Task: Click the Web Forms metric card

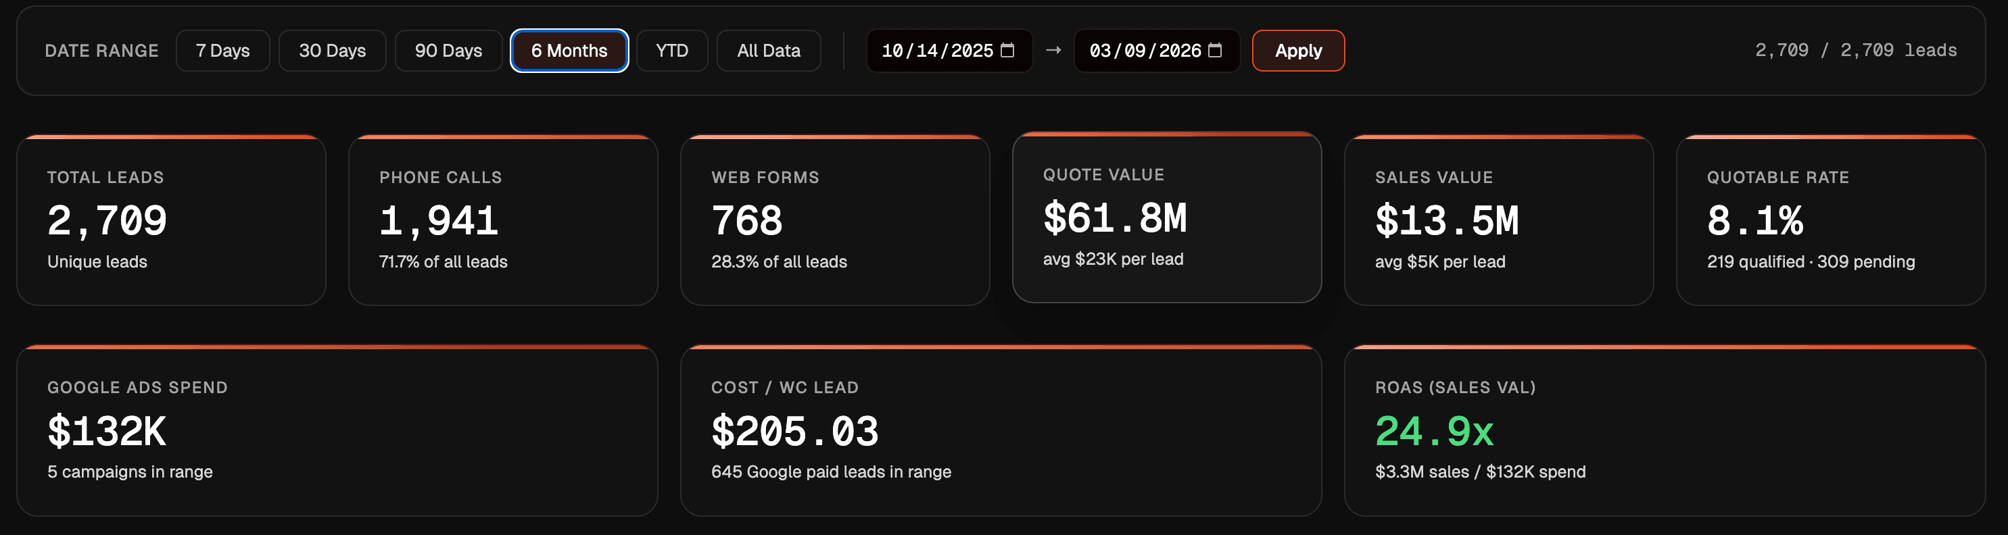Action: click(x=835, y=220)
